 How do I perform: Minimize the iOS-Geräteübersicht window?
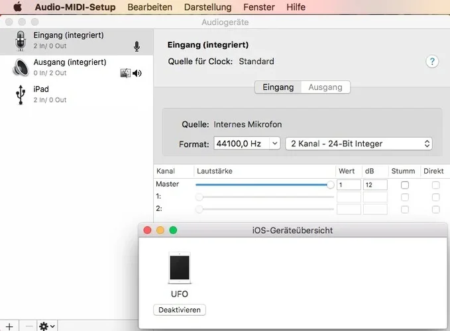[160, 230]
